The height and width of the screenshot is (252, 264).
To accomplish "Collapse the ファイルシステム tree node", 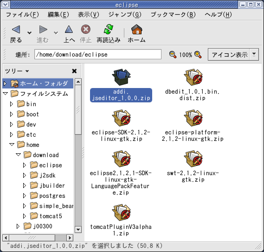I will (x=6, y=94).
